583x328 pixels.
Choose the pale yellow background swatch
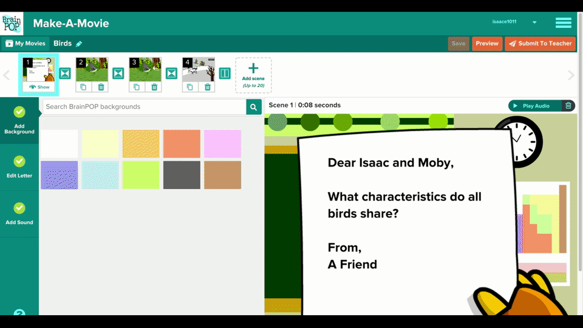100,143
